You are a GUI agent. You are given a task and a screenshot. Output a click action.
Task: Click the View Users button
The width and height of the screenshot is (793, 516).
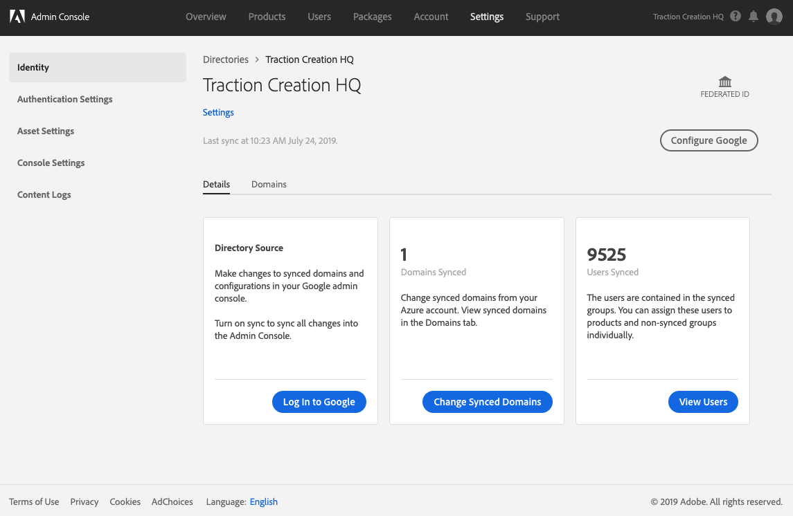[703, 402]
